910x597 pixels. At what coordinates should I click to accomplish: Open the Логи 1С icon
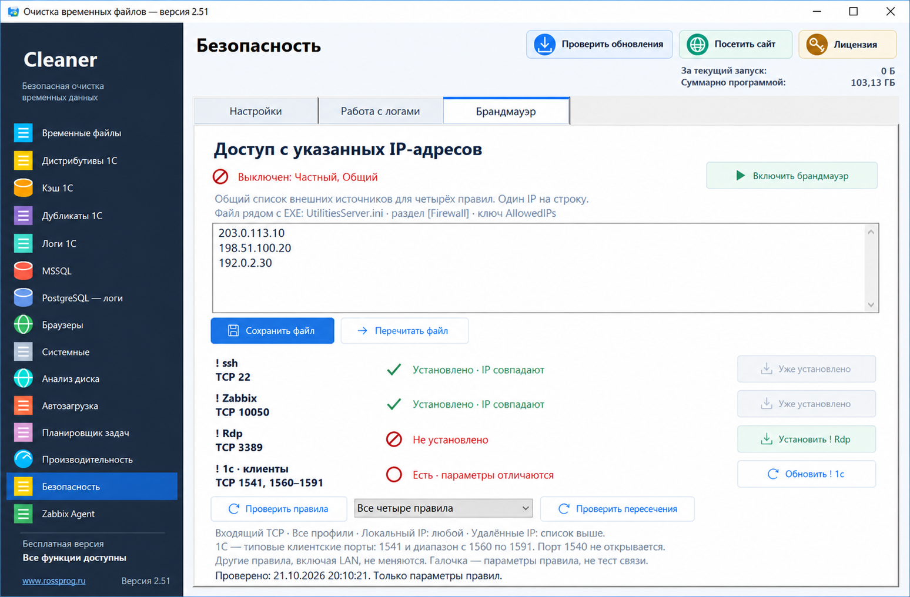coord(23,243)
